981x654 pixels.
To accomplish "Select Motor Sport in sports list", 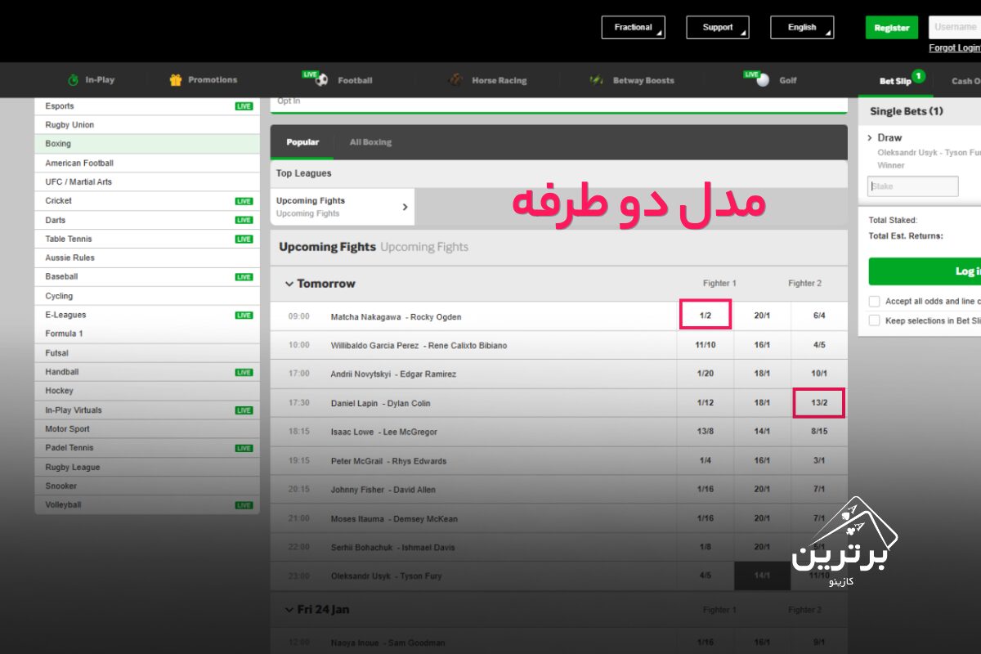I will tap(147, 429).
